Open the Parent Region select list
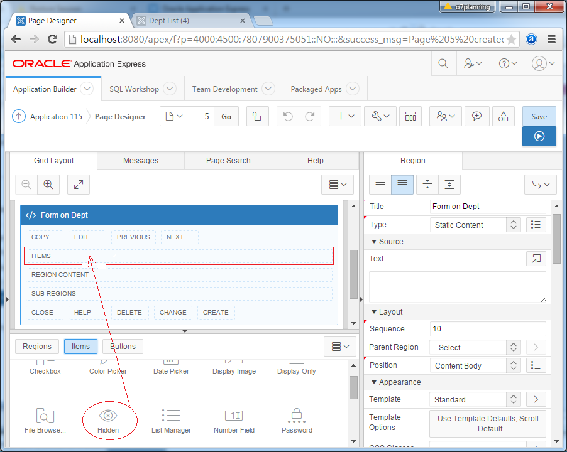Image resolution: width=567 pixels, height=452 pixels. point(475,347)
